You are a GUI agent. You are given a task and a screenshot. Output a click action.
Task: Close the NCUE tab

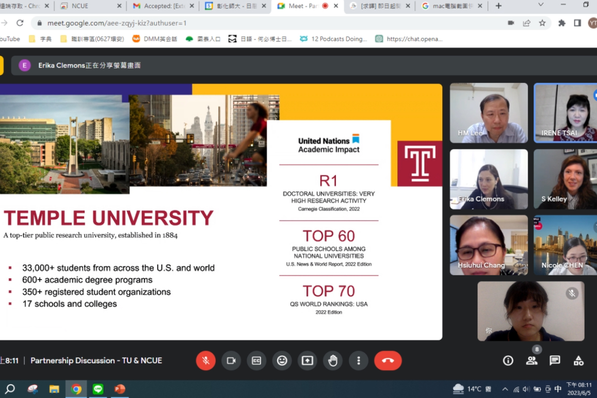point(119,6)
